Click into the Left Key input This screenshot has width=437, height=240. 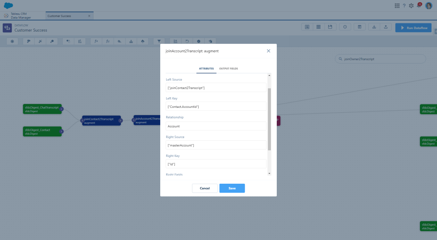[216, 107]
